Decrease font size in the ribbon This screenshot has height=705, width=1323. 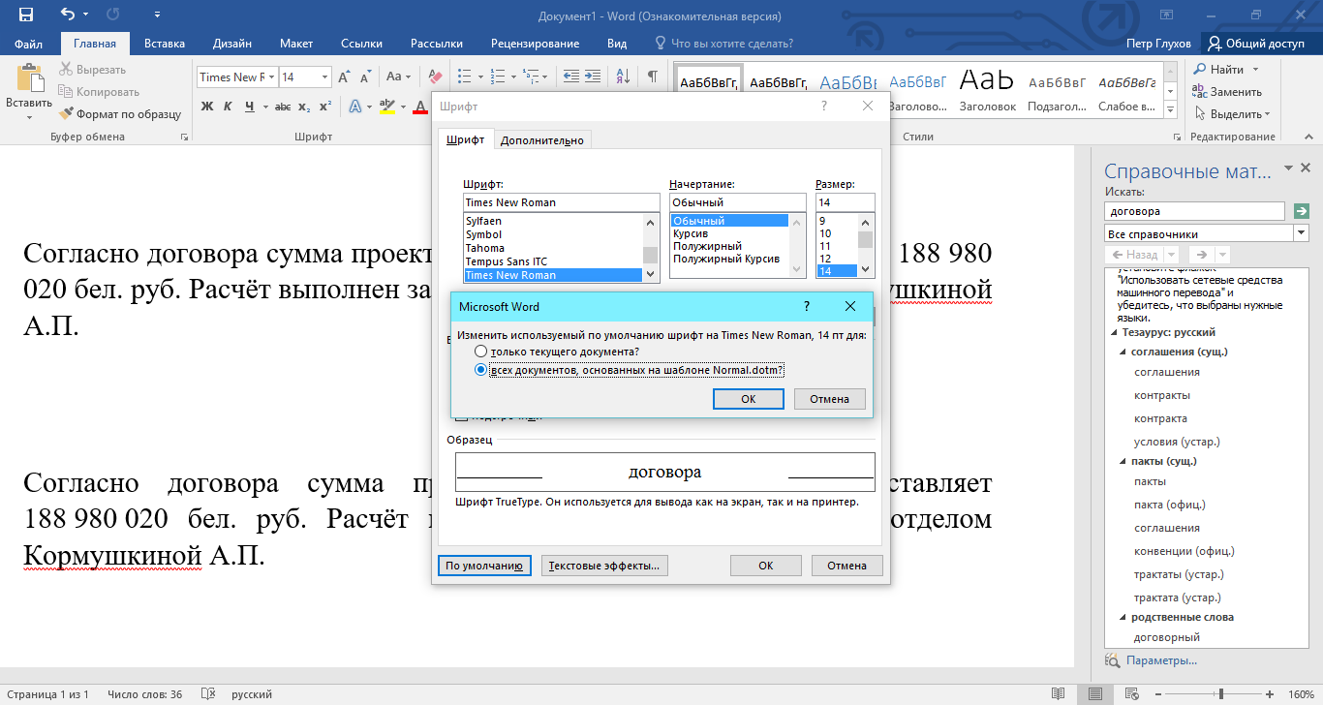tap(364, 77)
